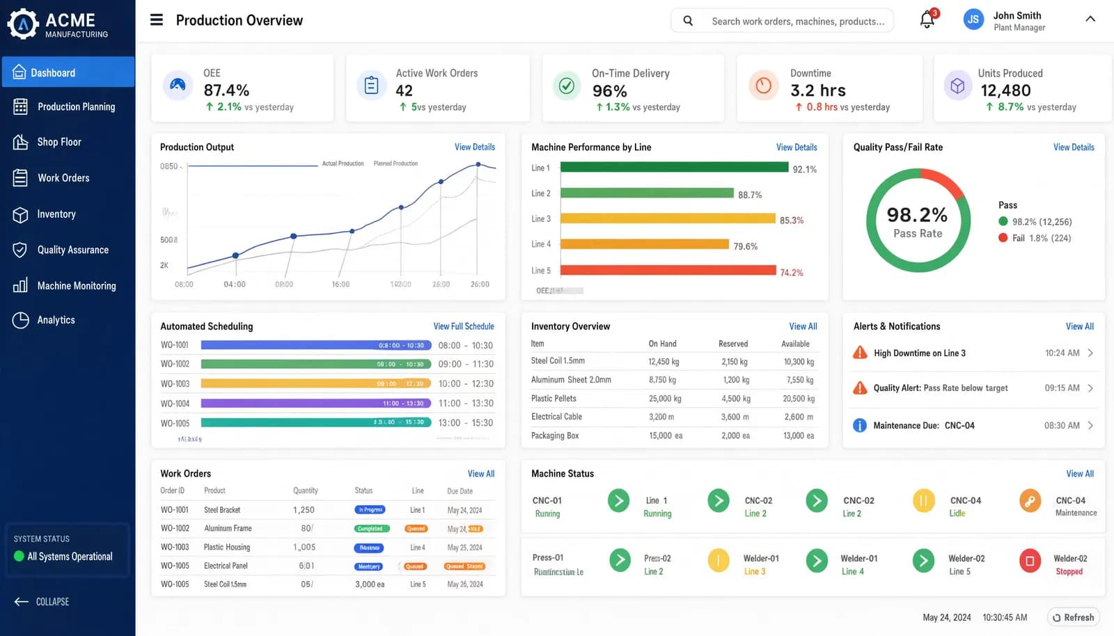This screenshot has width=1114, height=636.
Task: Click View Details on Production Output
Action: pyautogui.click(x=475, y=147)
